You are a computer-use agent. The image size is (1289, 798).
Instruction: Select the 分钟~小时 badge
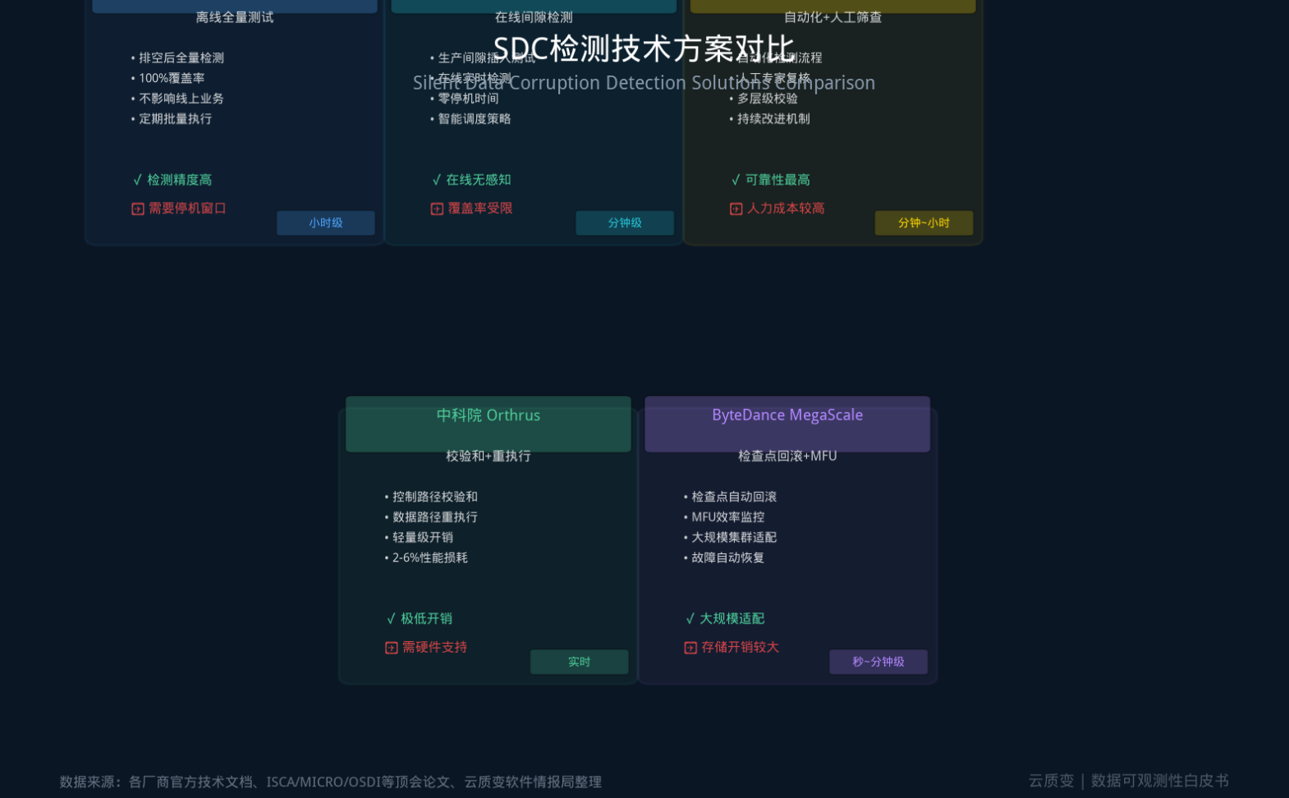click(x=924, y=223)
